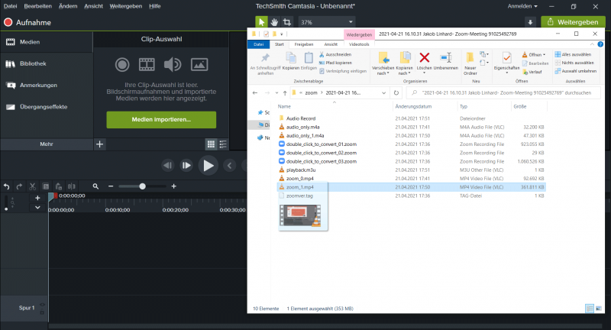This screenshot has height=330, width=611.
Task: Choose the crop tool in Camtasia toolbar
Action: (287, 22)
